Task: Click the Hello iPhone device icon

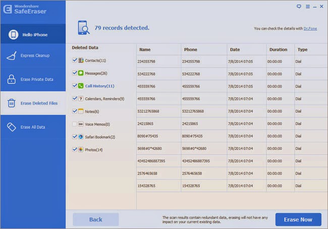Action: pos(14,35)
